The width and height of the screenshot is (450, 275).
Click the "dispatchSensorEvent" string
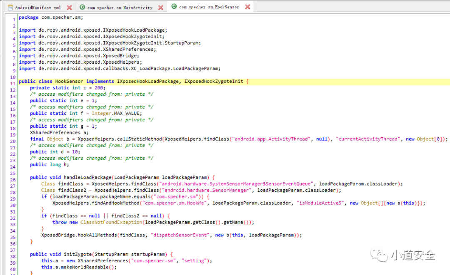180,235
